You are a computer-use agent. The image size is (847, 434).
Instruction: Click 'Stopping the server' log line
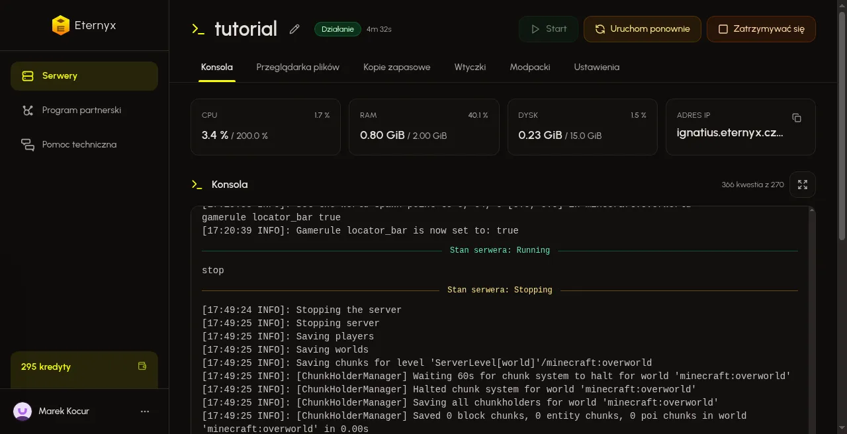click(x=302, y=310)
